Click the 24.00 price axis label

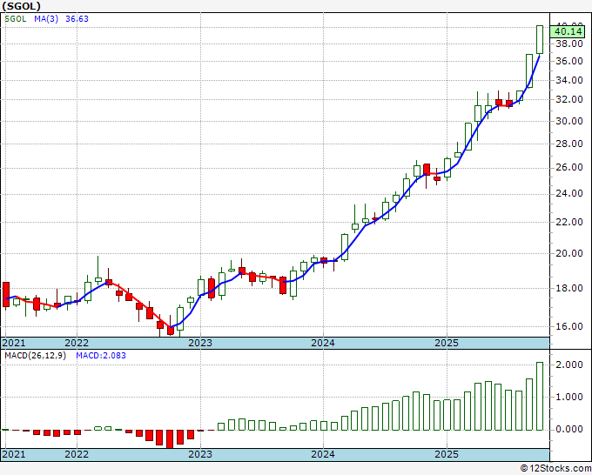pos(569,193)
